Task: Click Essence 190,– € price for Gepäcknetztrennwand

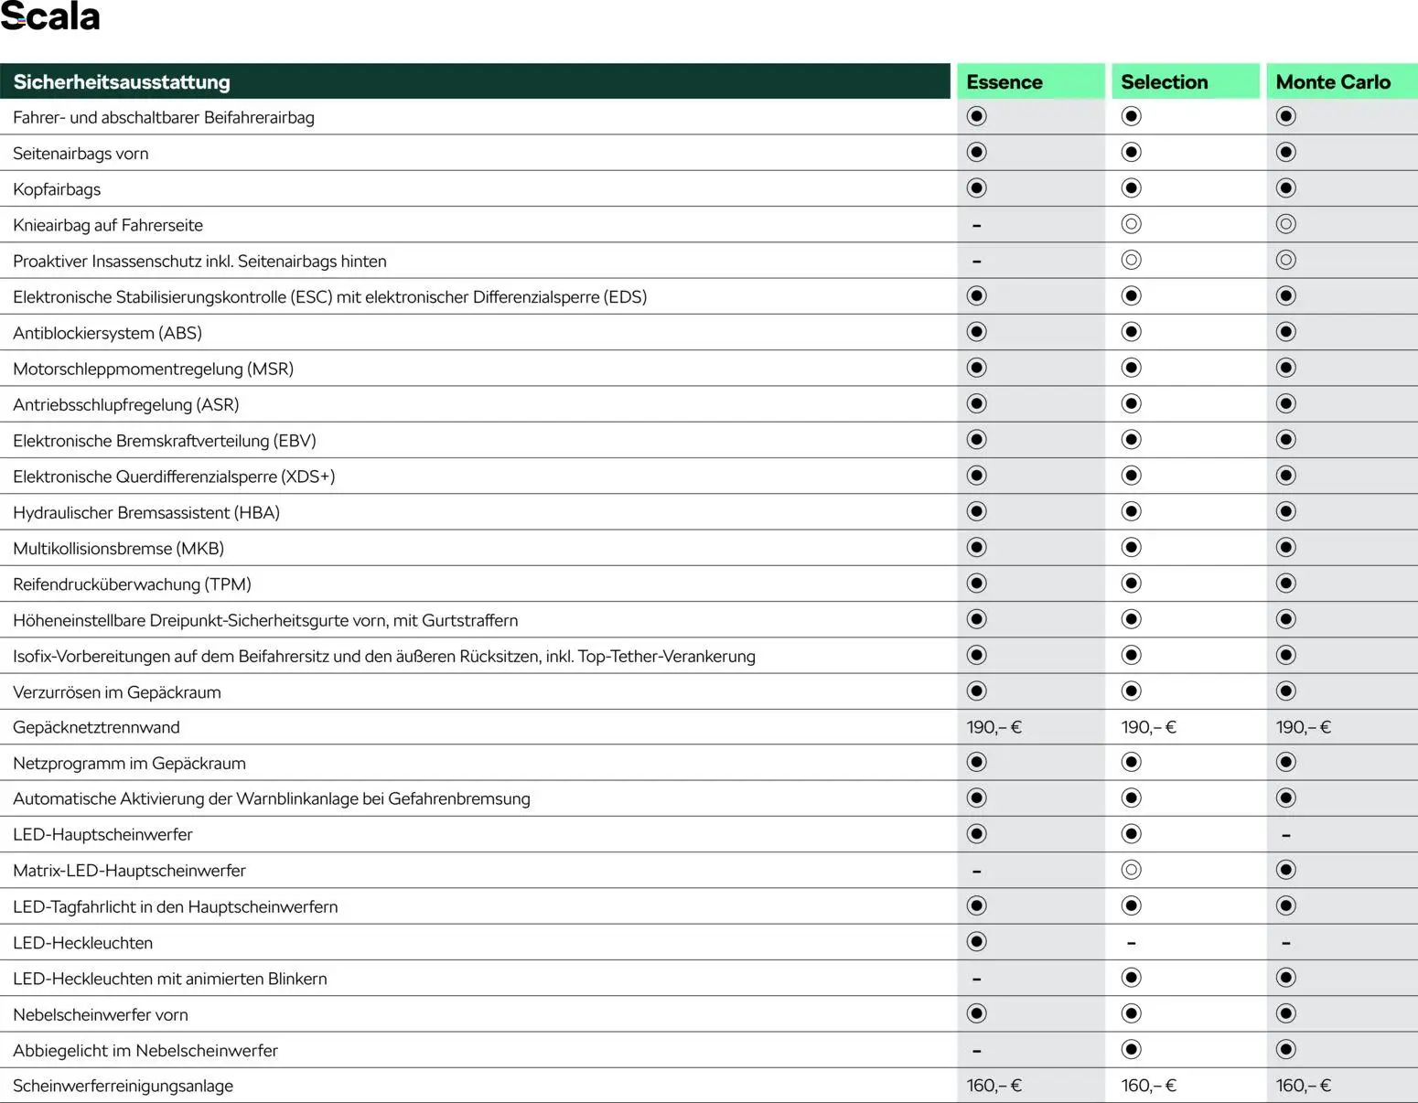Action: (x=994, y=727)
